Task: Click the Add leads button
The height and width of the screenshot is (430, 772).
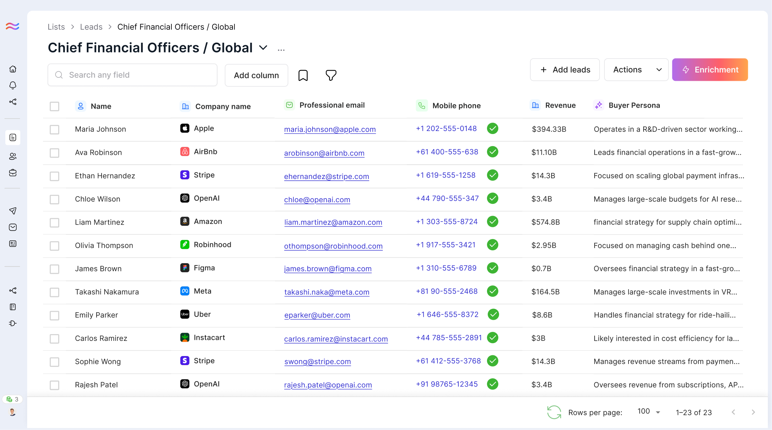Action: click(x=565, y=70)
